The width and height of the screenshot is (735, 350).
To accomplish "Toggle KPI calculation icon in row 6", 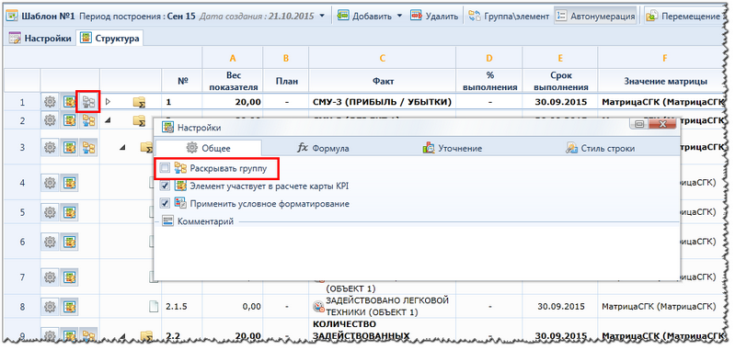I will (x=70, y=242).
